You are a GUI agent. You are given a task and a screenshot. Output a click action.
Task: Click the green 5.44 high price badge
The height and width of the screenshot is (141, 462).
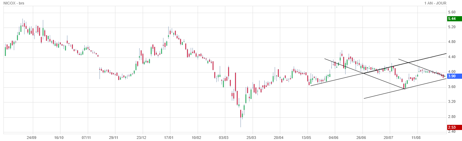(x=451, y=19)
